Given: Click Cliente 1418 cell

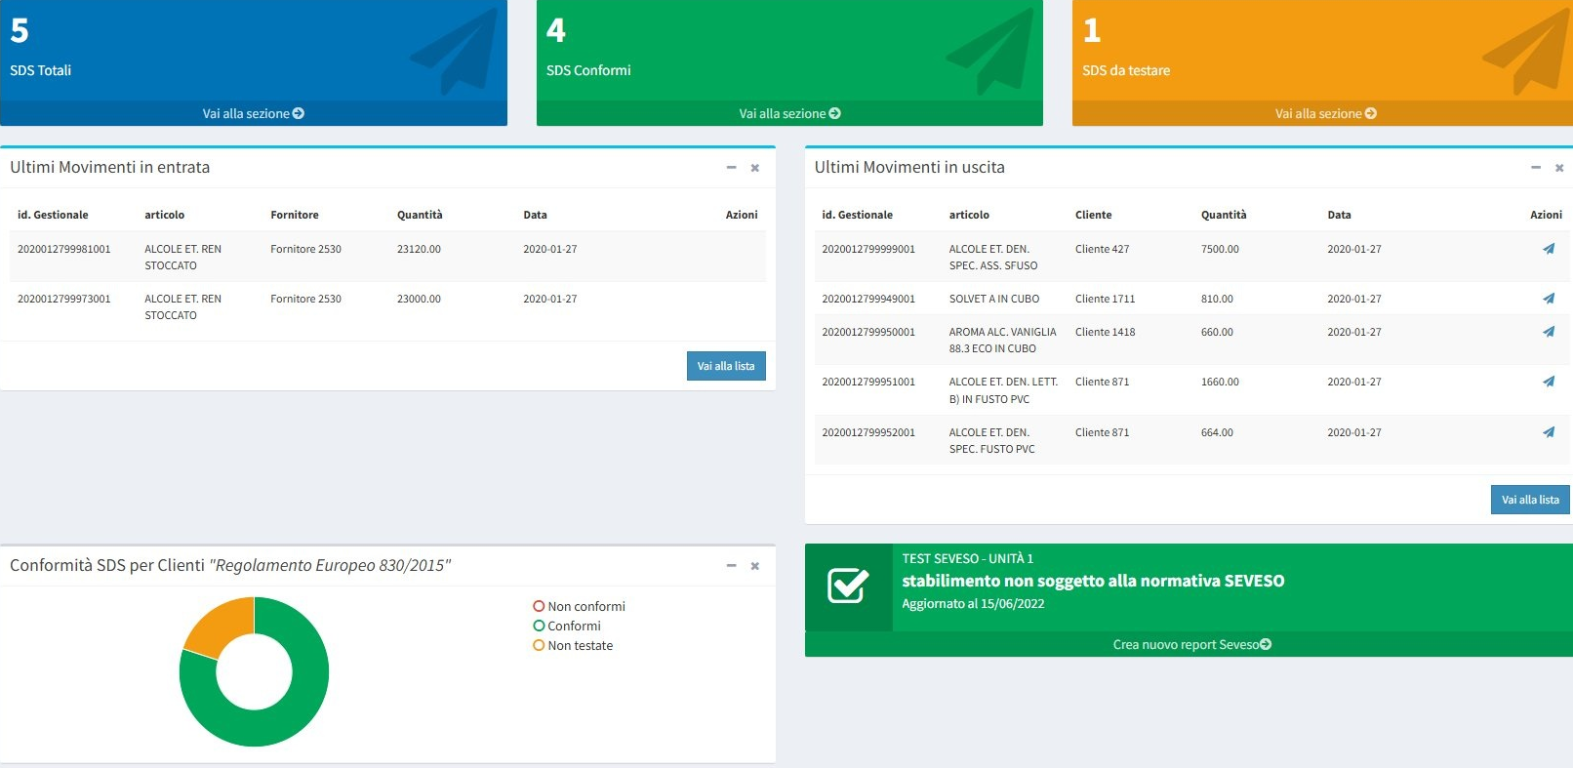Looking at the screenshot, I should [x=1106, y=332].
